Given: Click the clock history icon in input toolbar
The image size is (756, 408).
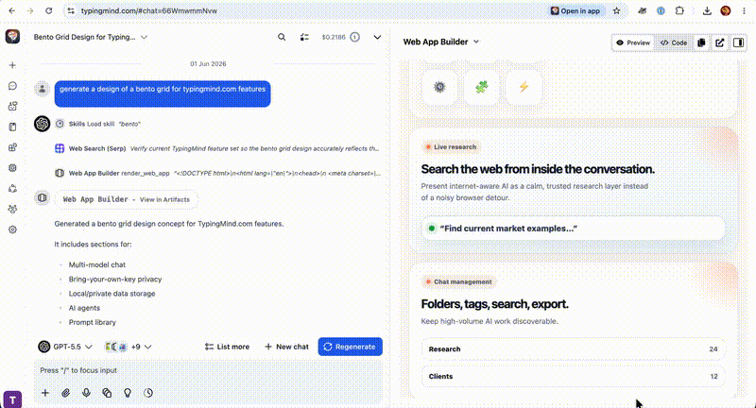Looking at the screenshot, I should 148,393.
